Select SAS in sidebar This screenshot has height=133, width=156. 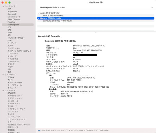9,30
